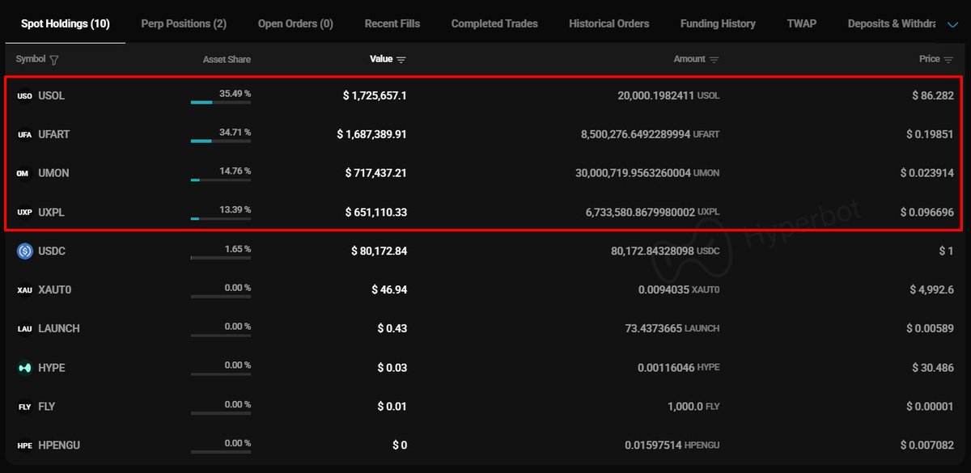Click the UXPL token icon

click(x=24, y=213)
